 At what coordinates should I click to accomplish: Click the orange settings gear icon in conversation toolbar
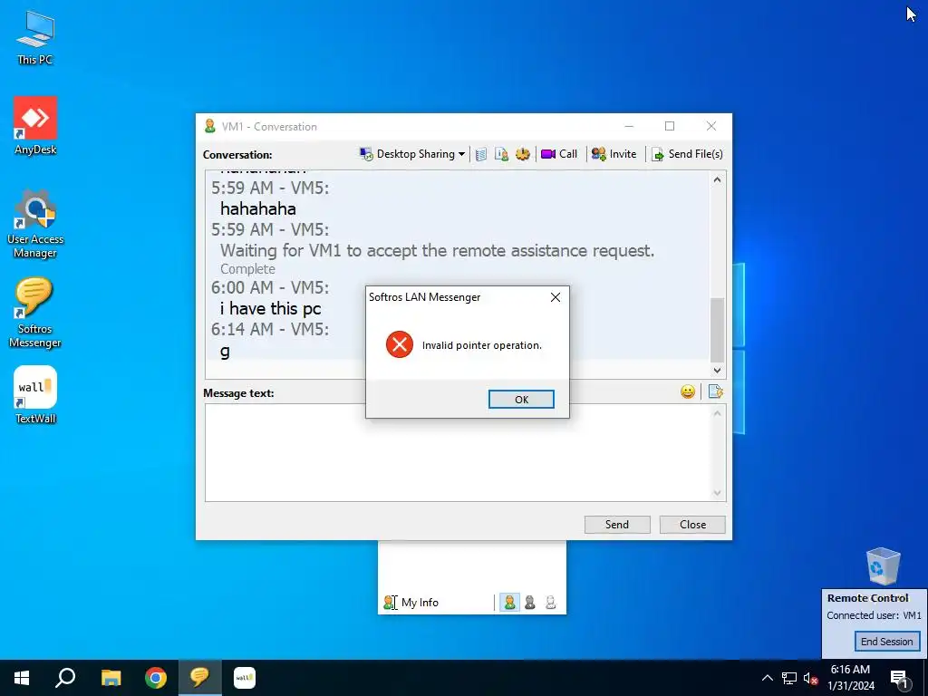tap(523, 154)
